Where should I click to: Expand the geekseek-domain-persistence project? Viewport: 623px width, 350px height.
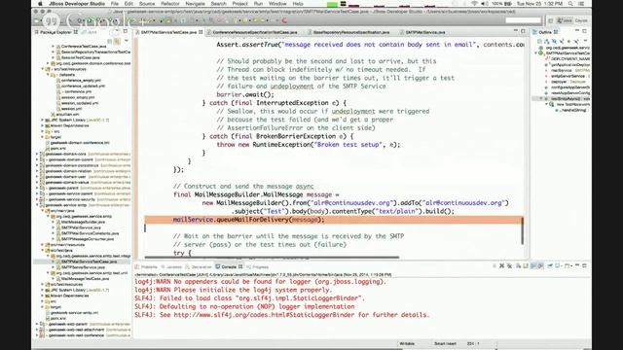click(x=37, y=165)
